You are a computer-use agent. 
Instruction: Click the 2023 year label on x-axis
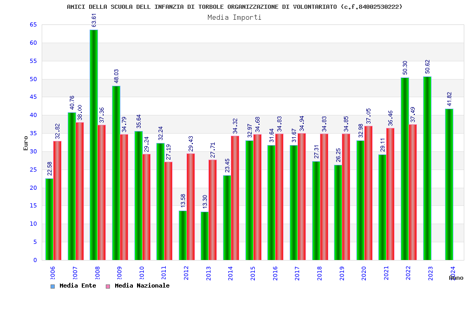click(x=430, y=273)
